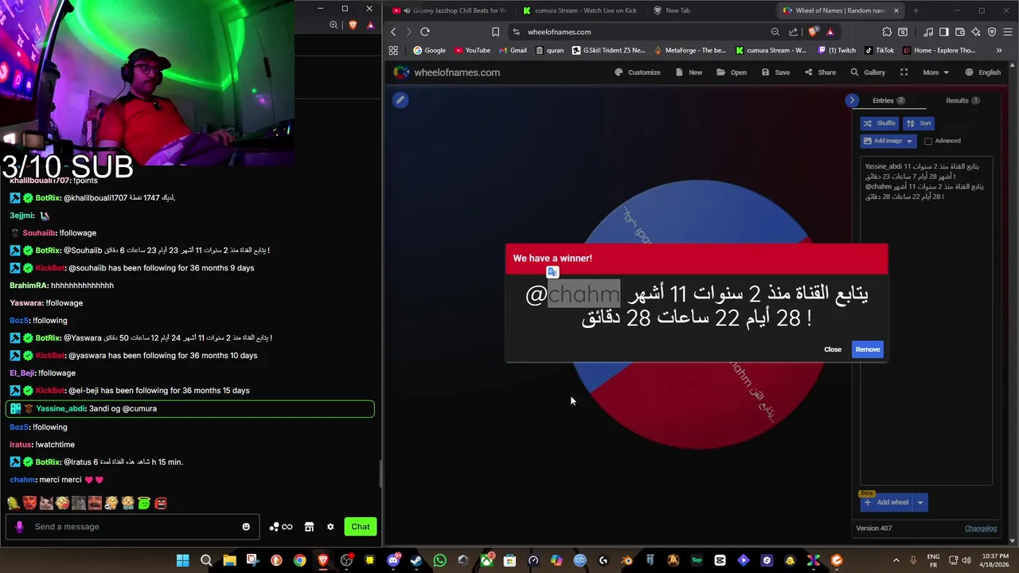
Task: Open a new browser tab
Action: (916, 10)
